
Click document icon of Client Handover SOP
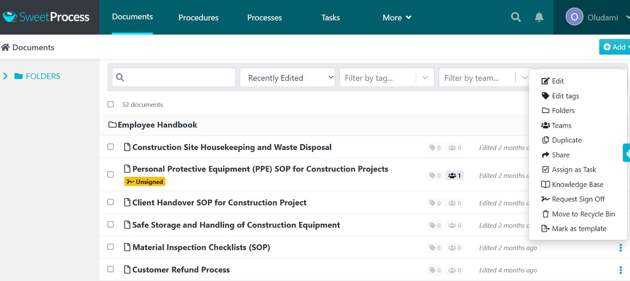(127, 202)
